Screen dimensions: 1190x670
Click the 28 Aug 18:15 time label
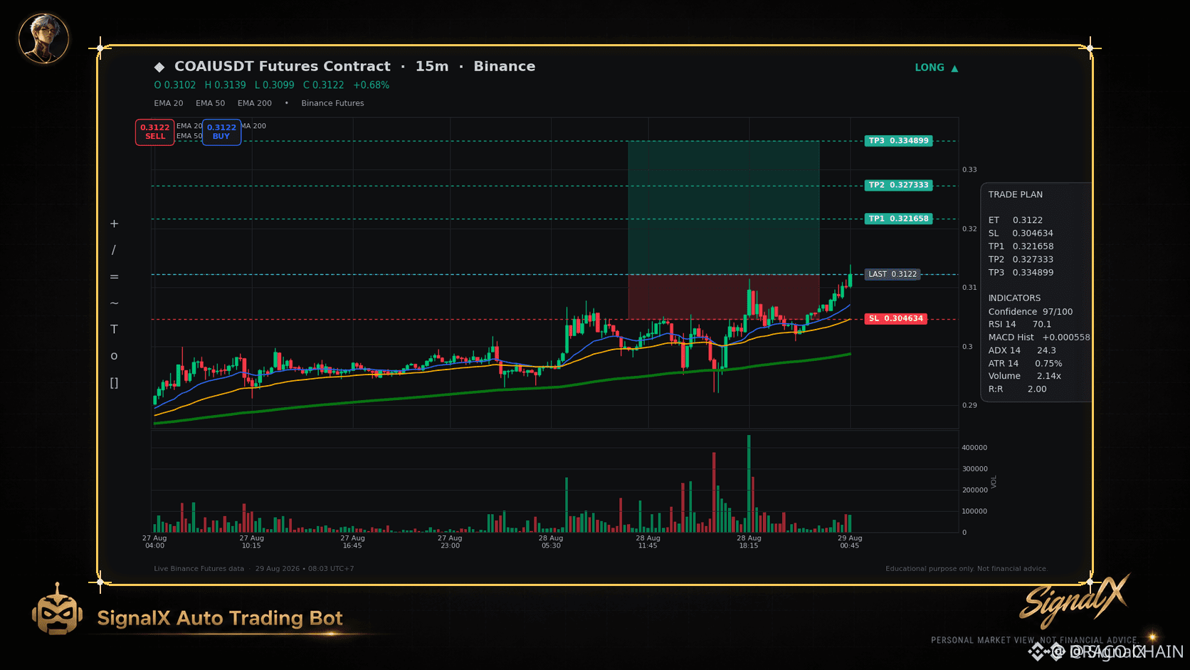(749, 542)
